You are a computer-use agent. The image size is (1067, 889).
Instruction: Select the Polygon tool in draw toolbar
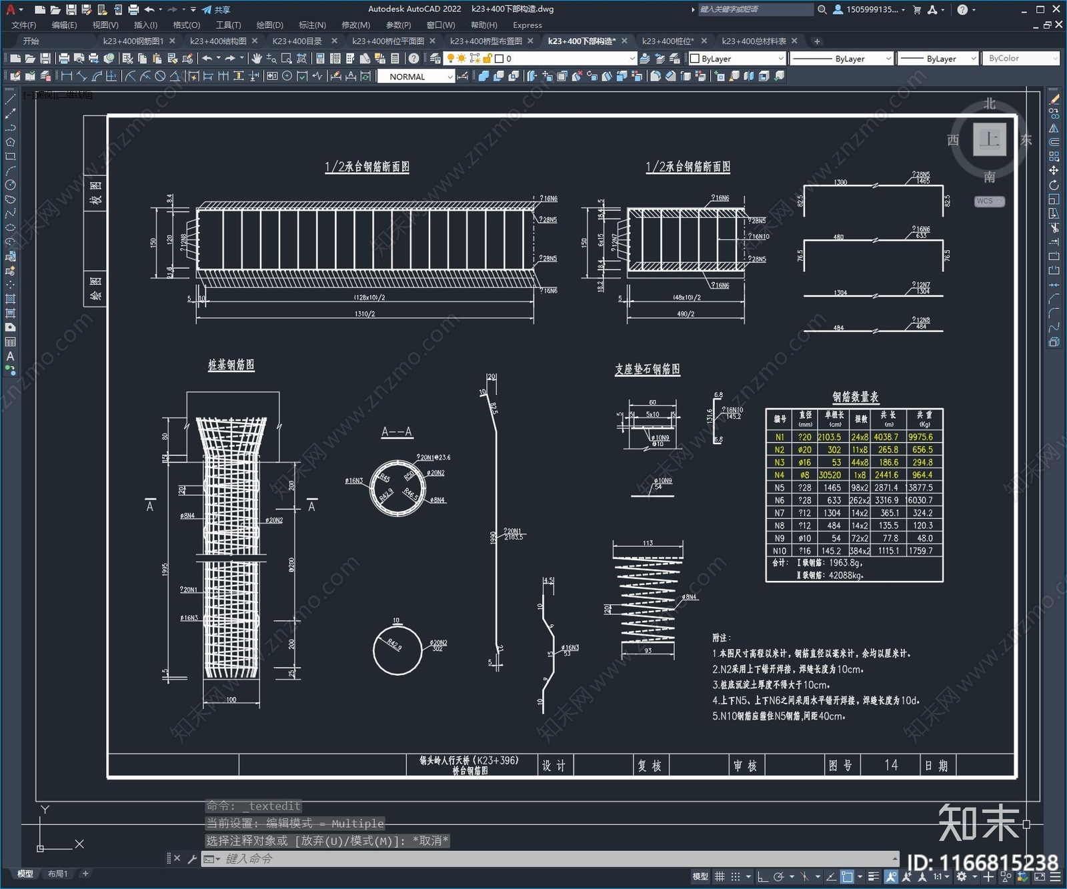pyautogui.click(x=10, y=142)
